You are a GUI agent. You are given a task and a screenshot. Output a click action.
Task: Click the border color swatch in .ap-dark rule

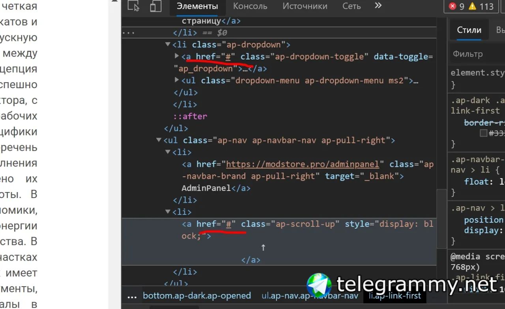pyautogui.click(x=483, y=133)
